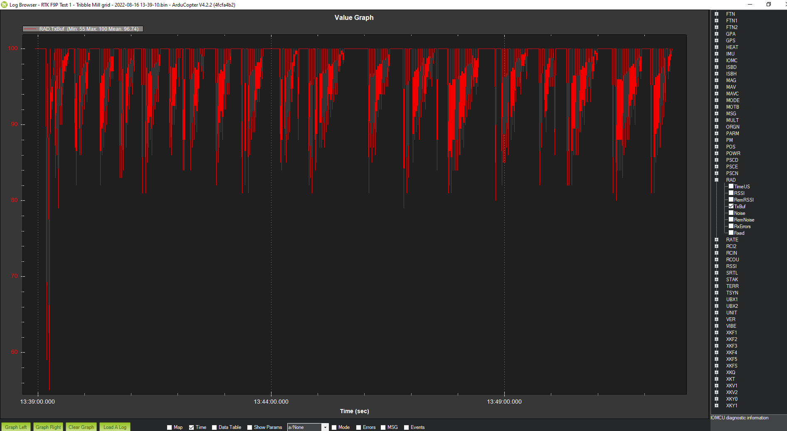Check the RxErrors field under RAD
Viewport: 787px width, 431px height.
[731, 226]
